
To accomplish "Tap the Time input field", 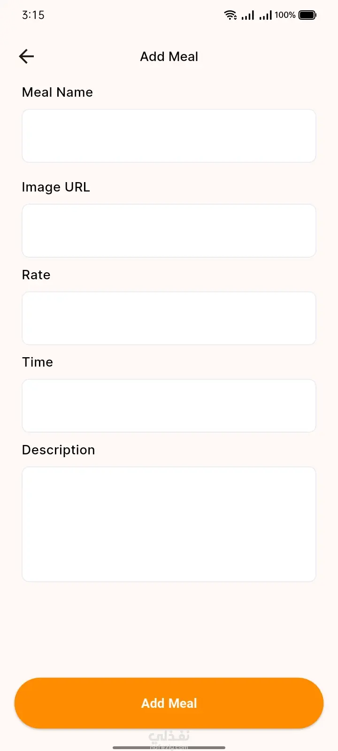I will pyautogui.click(x=169, y=406).
